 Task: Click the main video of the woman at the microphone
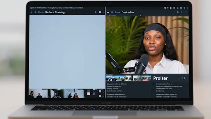coord(147,45)
